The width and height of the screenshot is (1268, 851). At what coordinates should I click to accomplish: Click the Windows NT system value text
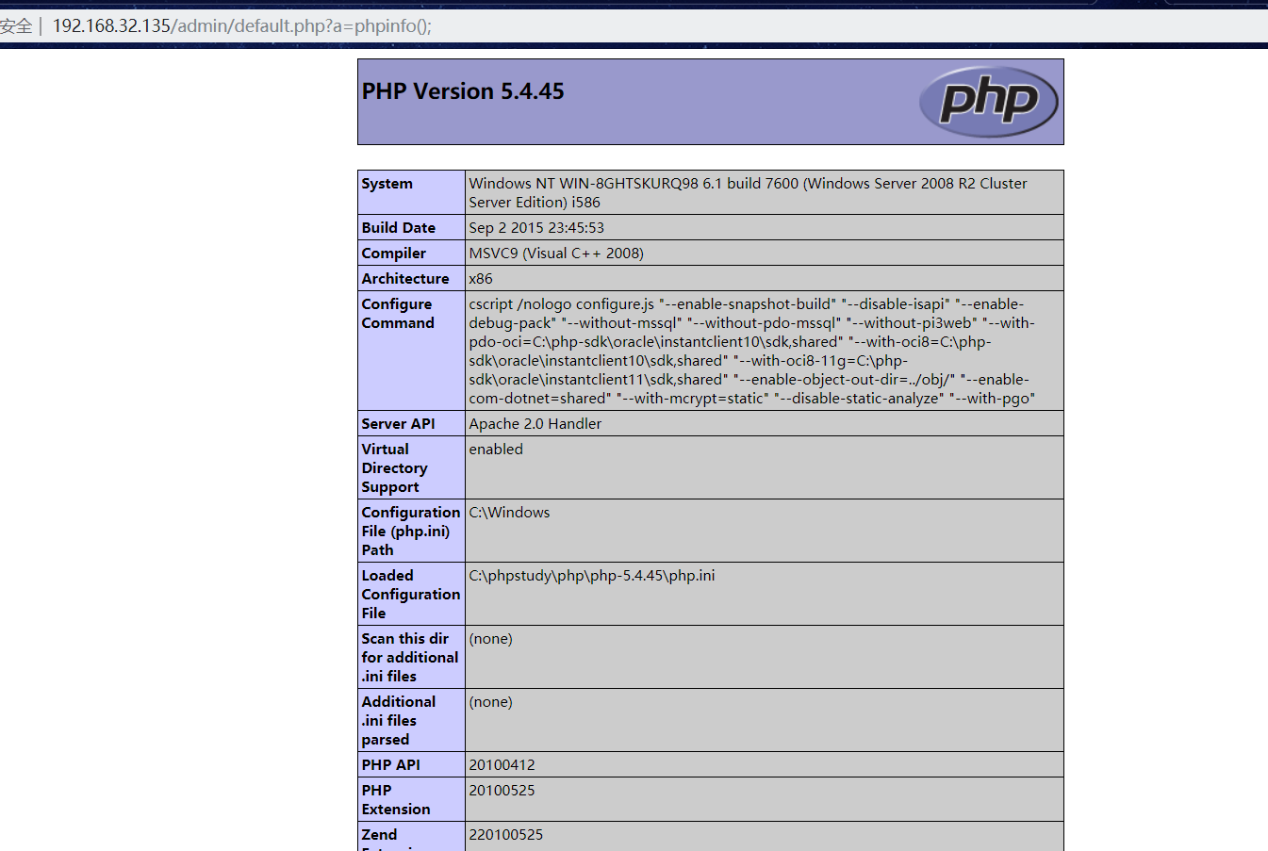click(x=748, y=192)
